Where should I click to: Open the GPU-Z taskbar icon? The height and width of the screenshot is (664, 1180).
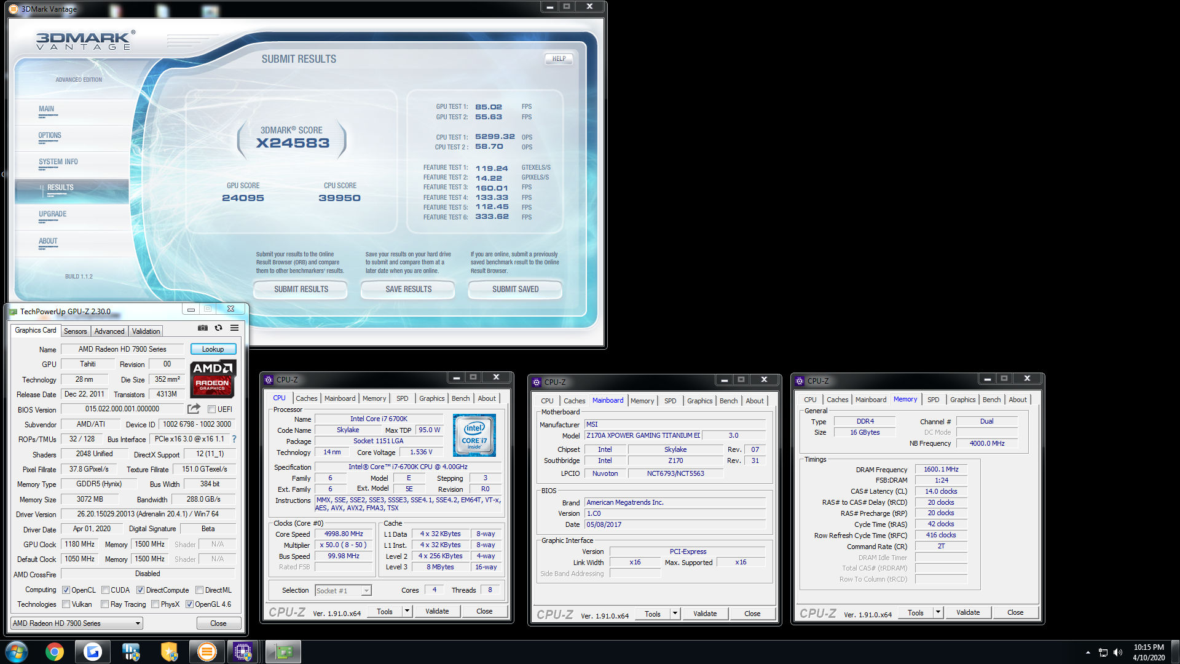click(283, 652)
